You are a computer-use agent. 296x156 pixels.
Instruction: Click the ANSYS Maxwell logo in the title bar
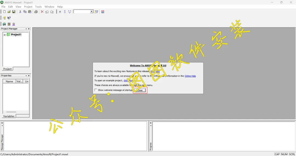2,2
